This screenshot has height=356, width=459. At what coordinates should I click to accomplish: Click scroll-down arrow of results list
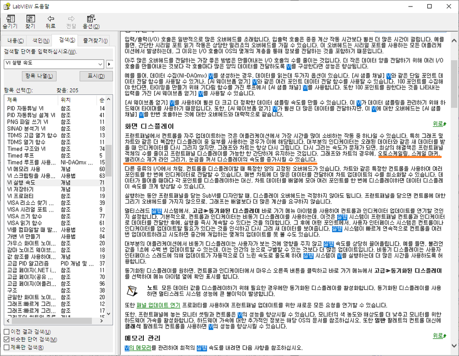pyautogui.click(x=108, y=314)
